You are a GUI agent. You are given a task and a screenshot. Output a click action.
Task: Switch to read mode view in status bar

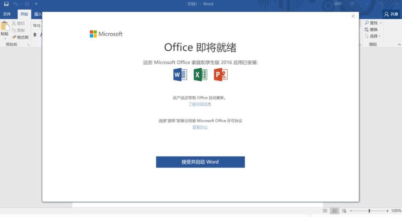[325, 211]
